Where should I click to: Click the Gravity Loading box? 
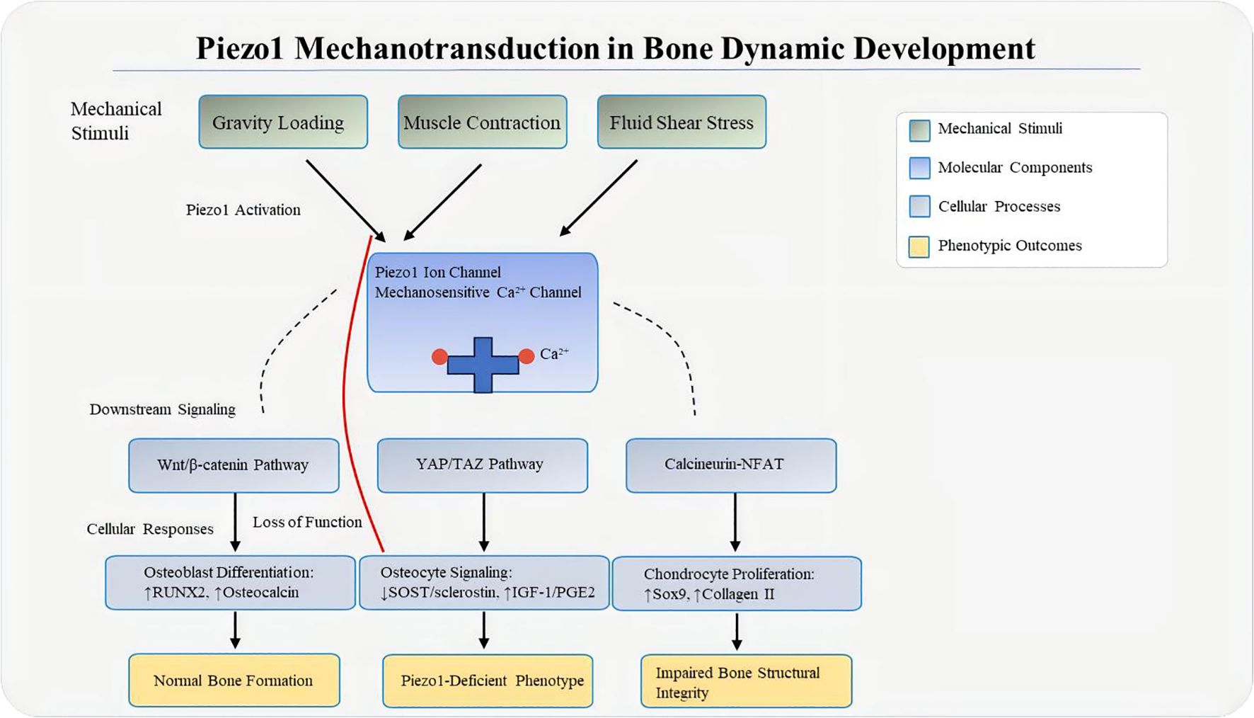[283, 122]
